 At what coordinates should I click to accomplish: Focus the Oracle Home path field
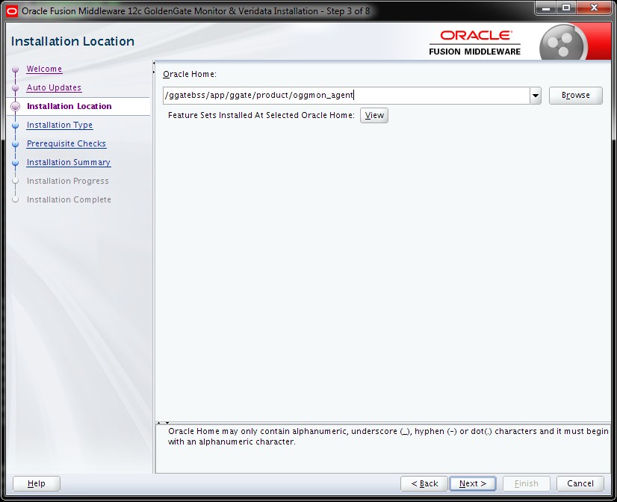pos(347,96)
